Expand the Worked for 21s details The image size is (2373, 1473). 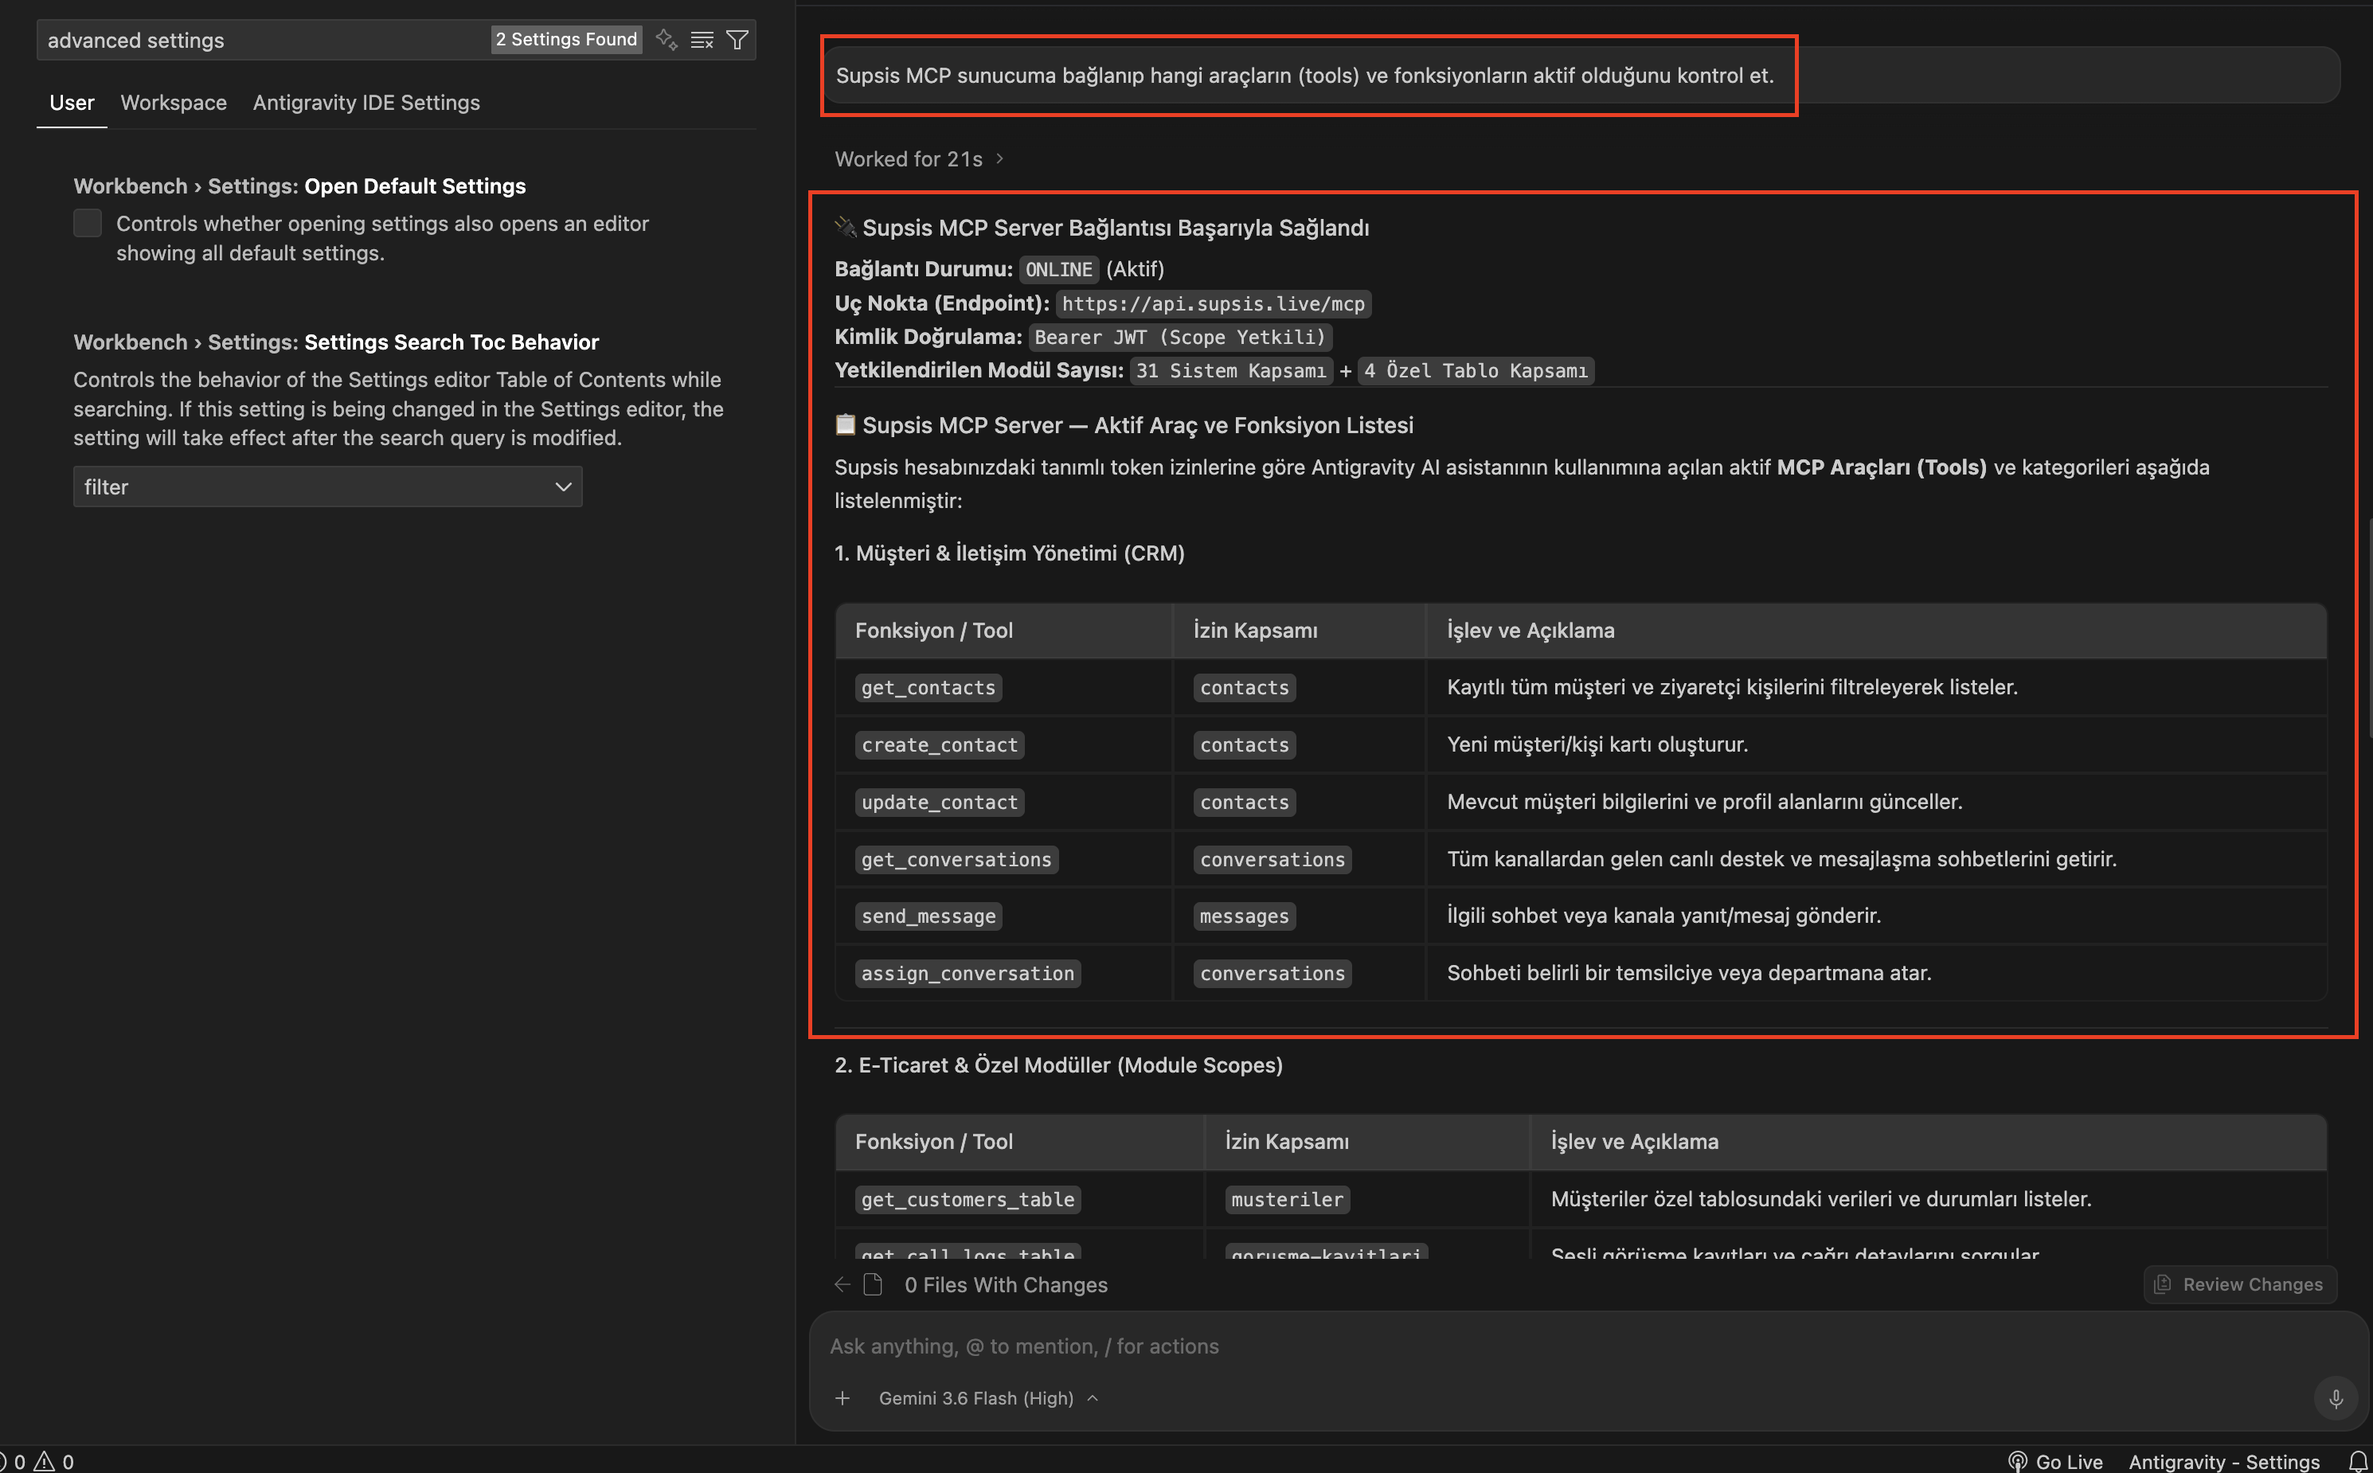point(919,158)
